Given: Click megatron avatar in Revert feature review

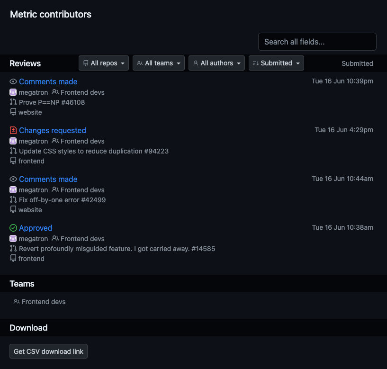Looking at the screenshot, I should point(13,239).
